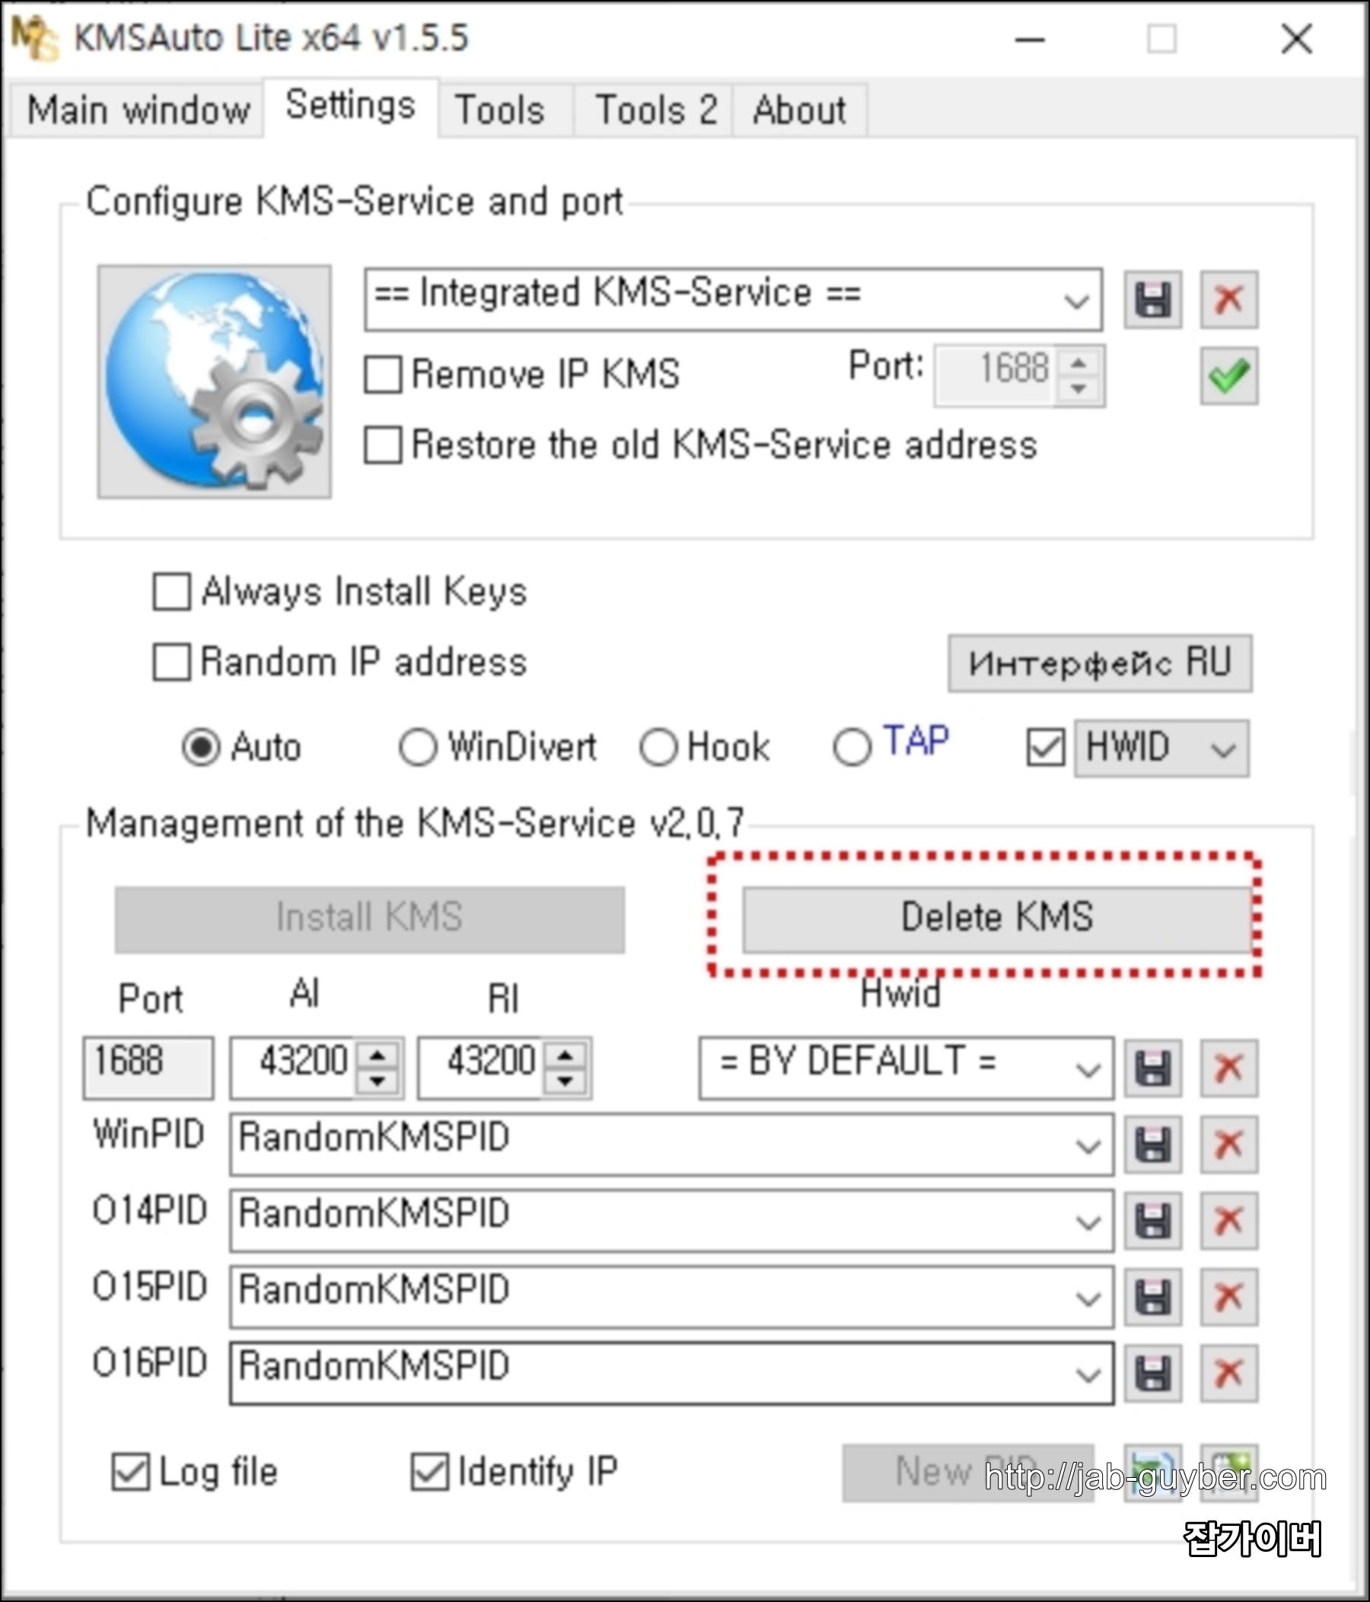This screenshot has width=1370, height=1602.
Task: Click the Delete KMS button
Action: [997, 918]
